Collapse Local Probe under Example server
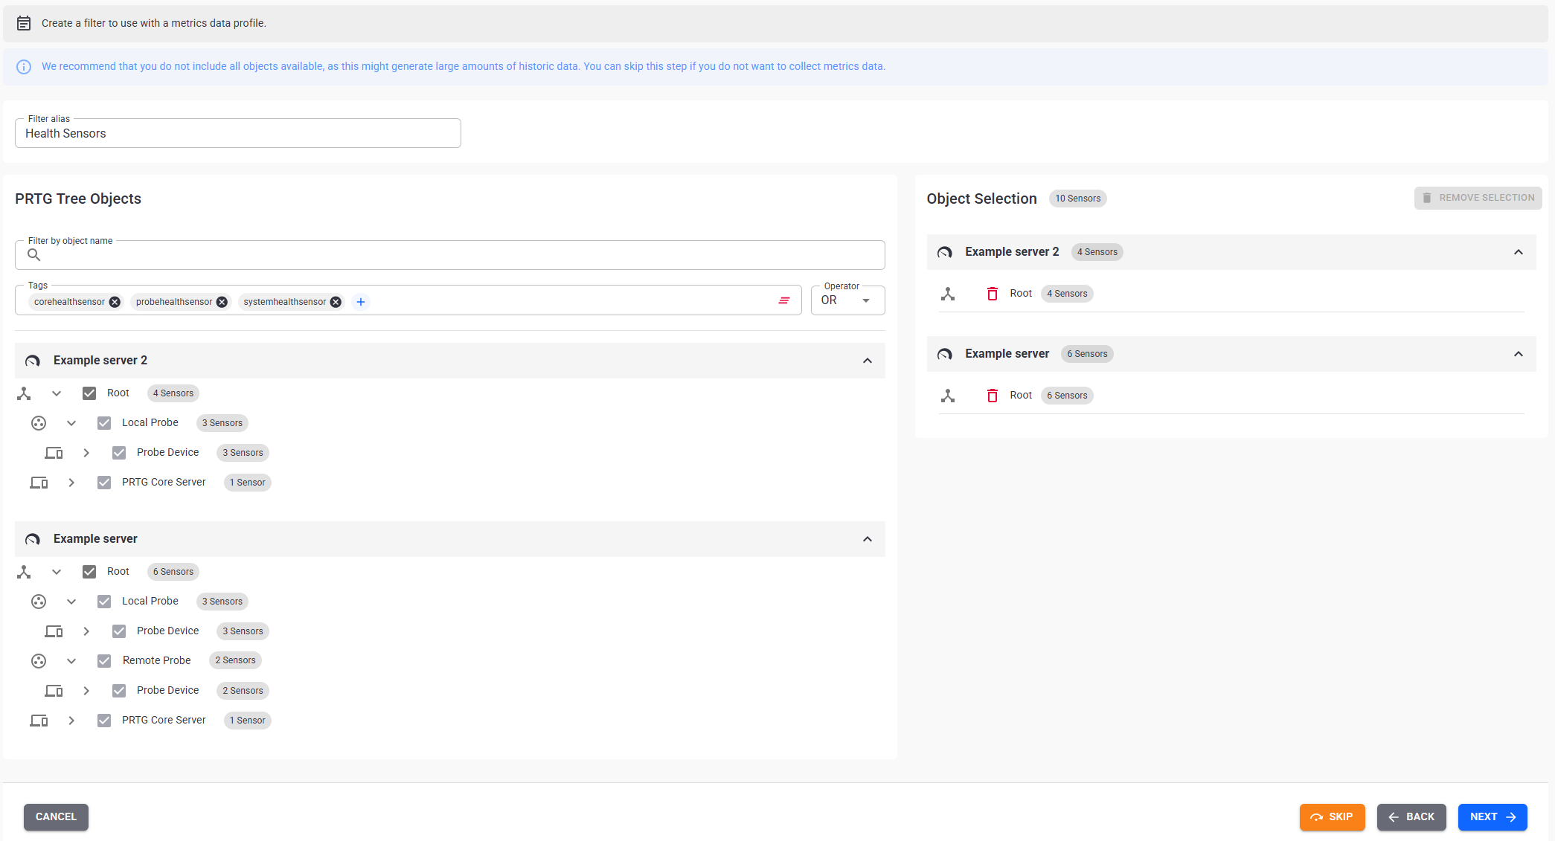The image size is (1555, 841). click(x=71, y=602)
